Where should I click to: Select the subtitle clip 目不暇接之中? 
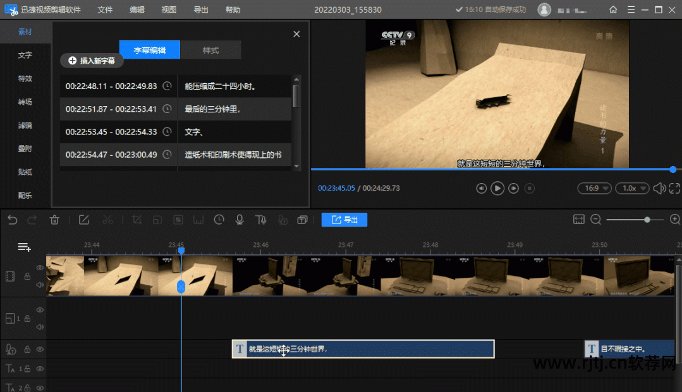(x=630, y=348)
